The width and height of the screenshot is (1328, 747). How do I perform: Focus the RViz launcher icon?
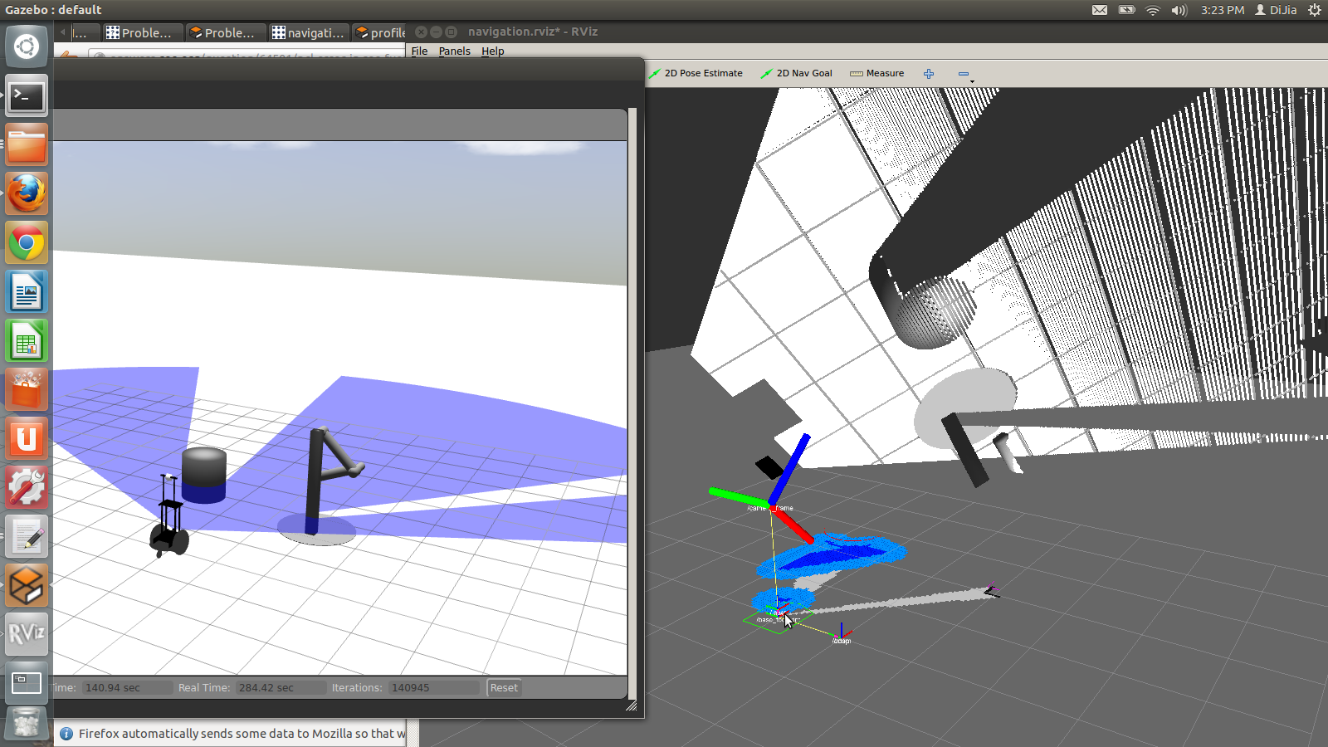(x=27, y=635)
